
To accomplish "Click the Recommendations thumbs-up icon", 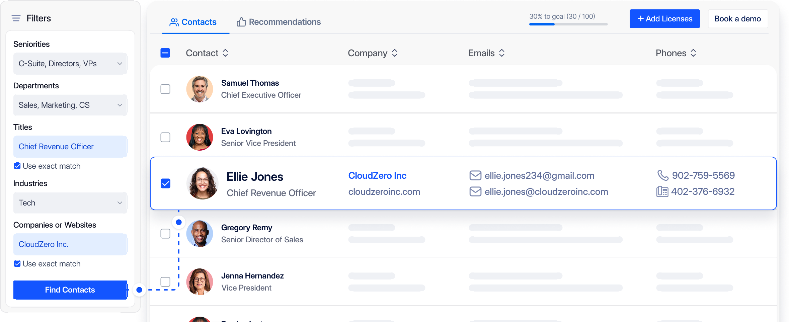I will [x=241, y=22].
